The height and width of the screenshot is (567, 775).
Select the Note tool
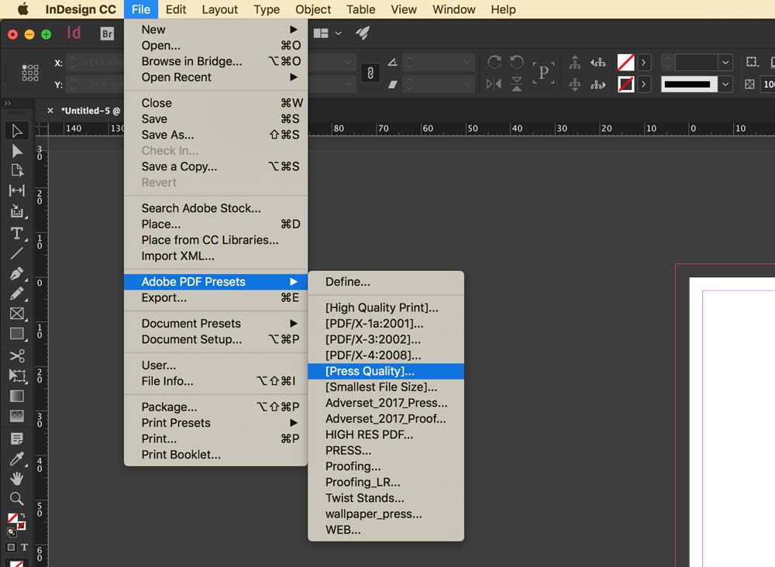click(x=17, y=438)
